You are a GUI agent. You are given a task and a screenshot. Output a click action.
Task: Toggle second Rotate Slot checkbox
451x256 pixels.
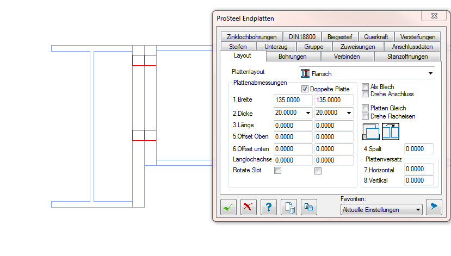(318, 171)
